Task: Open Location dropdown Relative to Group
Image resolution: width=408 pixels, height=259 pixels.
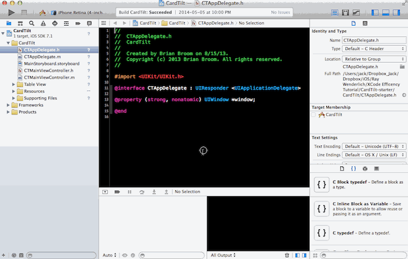Action: click(x=374, y=59)
